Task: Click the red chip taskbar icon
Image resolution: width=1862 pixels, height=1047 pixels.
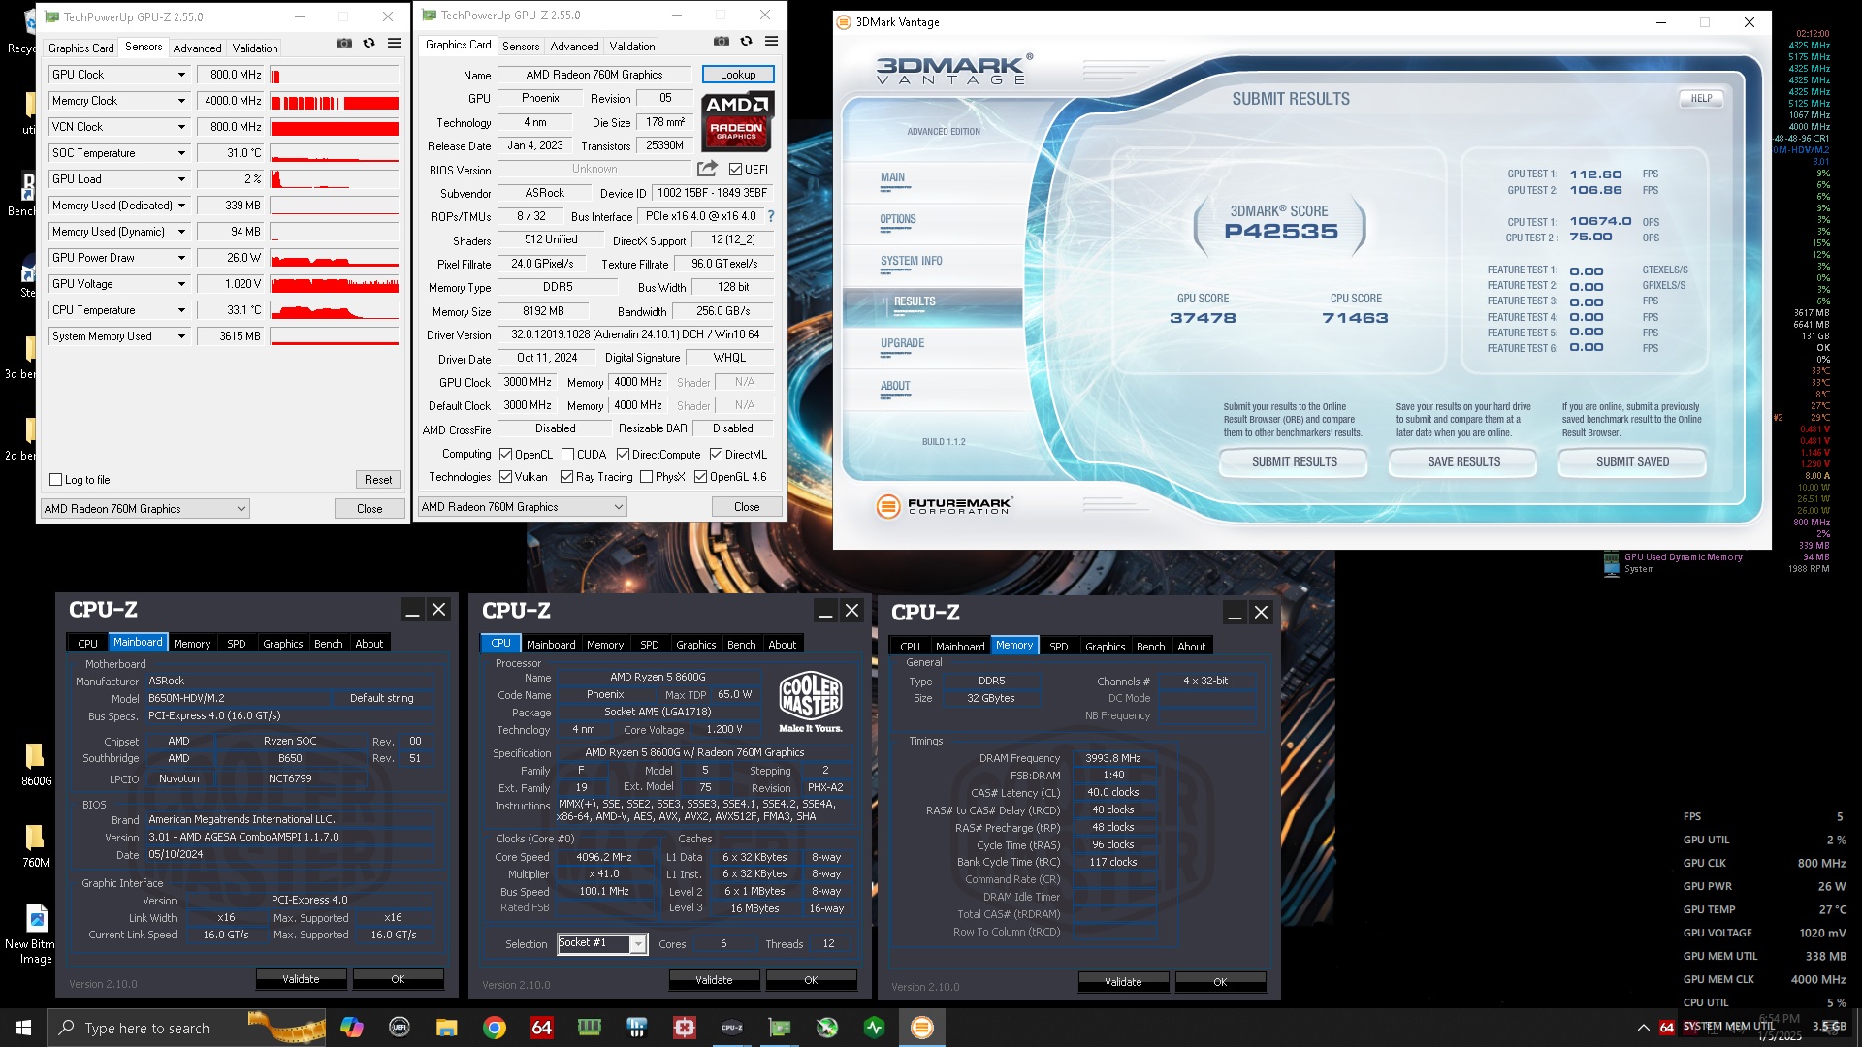Action: coord(685,1028)
